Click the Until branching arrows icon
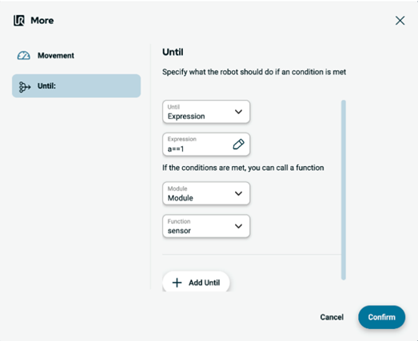The height and width of the screenshot is (341, 418). (25, 87)
